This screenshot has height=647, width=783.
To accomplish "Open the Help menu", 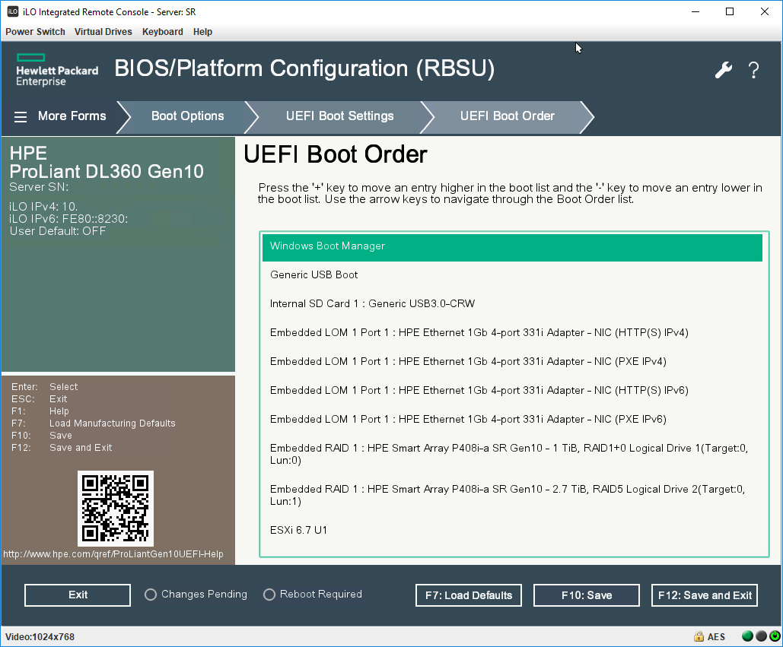I will coord(202,32).
